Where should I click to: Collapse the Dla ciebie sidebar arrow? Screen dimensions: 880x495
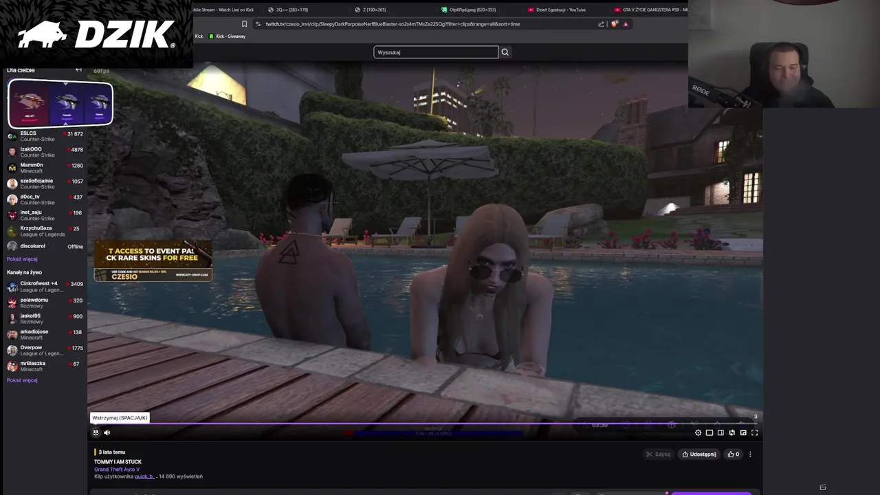click(x=78, y=70)
